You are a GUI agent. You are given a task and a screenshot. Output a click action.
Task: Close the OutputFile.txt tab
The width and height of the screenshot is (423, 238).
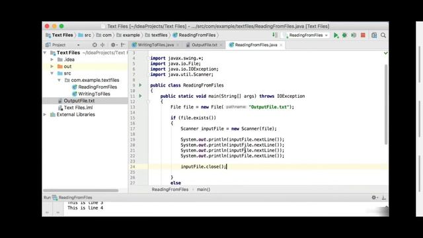(221, 45)
